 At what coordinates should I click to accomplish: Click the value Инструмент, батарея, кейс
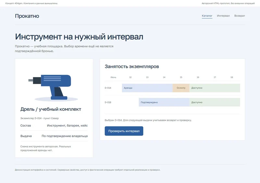pyautogui.click(x=67, y=125)
